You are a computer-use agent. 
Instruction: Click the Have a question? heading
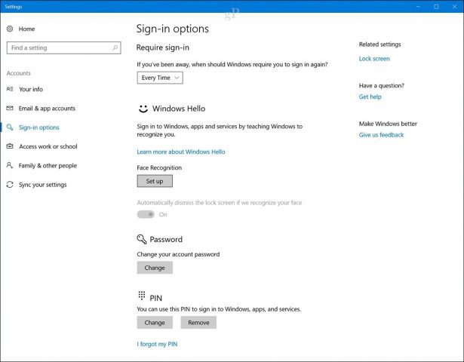tap(382, 85)
